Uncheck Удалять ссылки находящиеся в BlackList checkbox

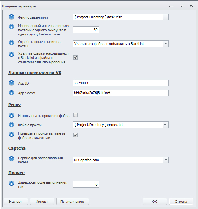(x=75, y=57)
